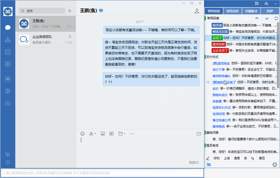
Task: Click the TOP pin-on-top icon in panel title bar
Action: pyautogui.click(x=266, y=3)
